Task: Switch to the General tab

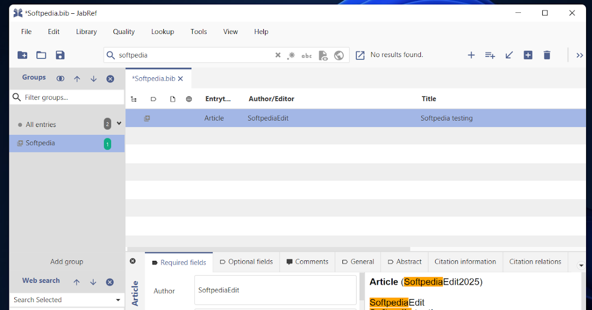Action: (358, 262)
